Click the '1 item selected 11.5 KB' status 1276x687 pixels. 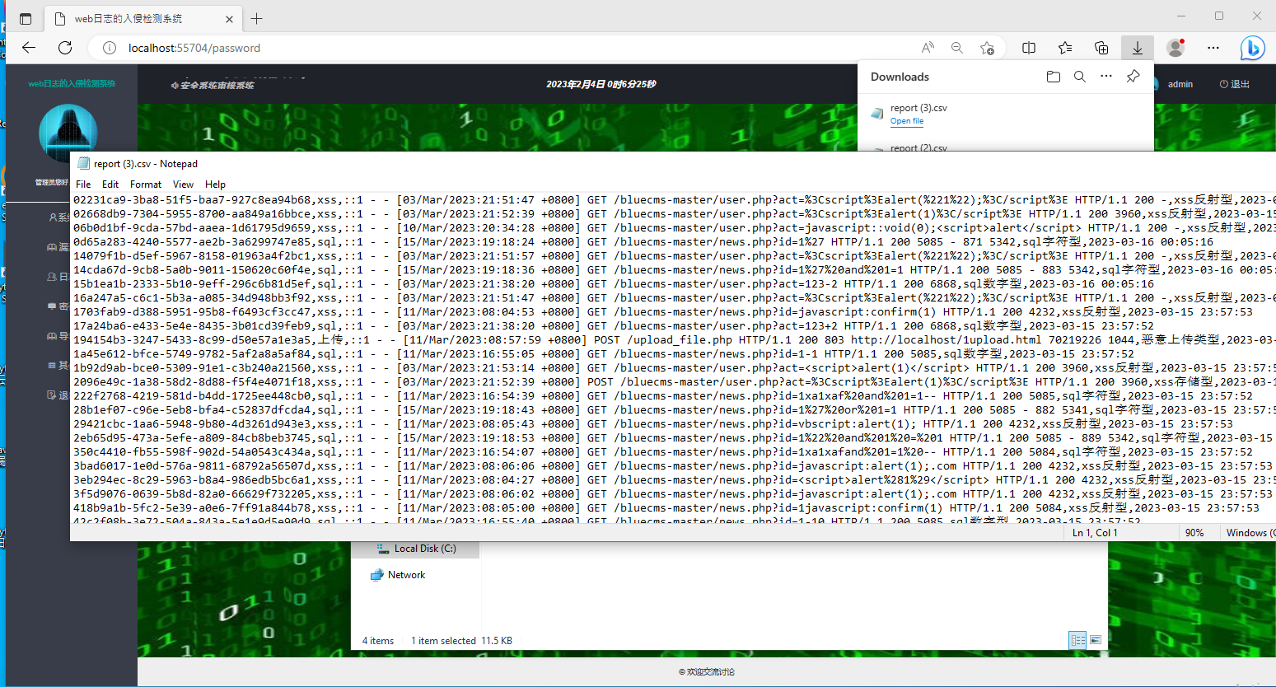(x=461, y=640)
